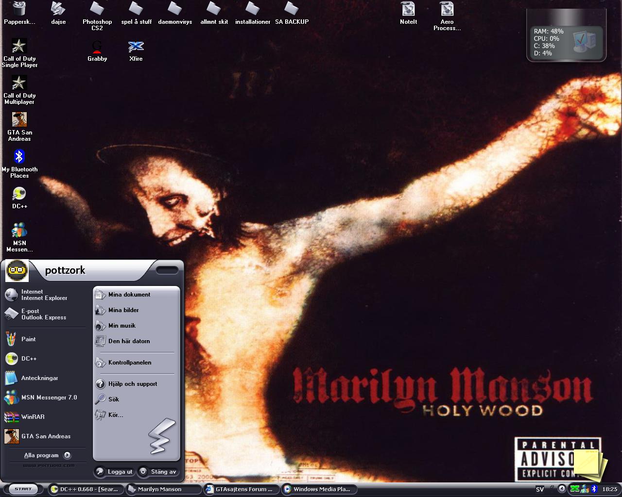Viewport: 622px width, 497px height.
Task: Launch GTA San Andreas desktop shortcut
Action: [19, 127]
